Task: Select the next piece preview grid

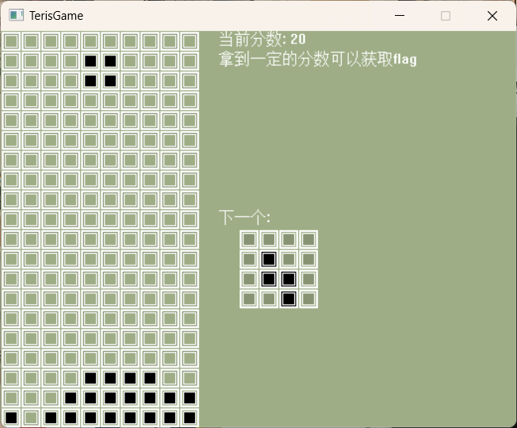Action: click(x=278, y=269)
